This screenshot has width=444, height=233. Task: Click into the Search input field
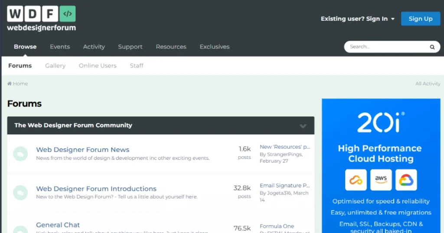click(x=386, y=47)
